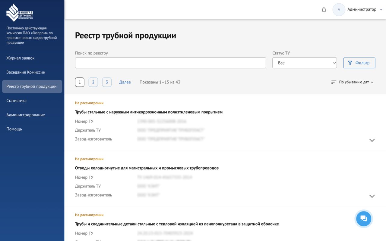Open the Статус ТУ dropdown
The width and height of the screenshot is (386, 241).
[x=304, y=63]
